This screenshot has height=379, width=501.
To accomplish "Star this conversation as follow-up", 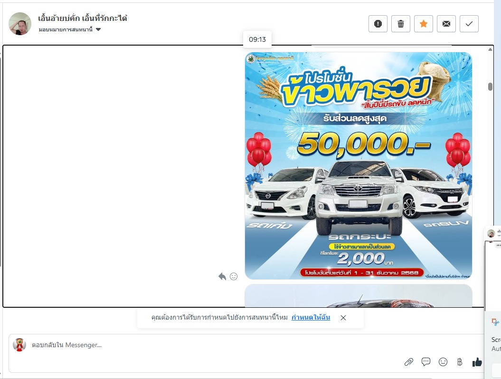I will coord(424,24).
